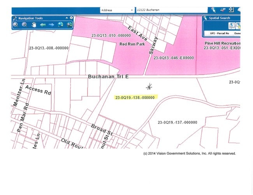
Task: Click the red markup tool in top toolbar
Action: click(x=223, y=10)
